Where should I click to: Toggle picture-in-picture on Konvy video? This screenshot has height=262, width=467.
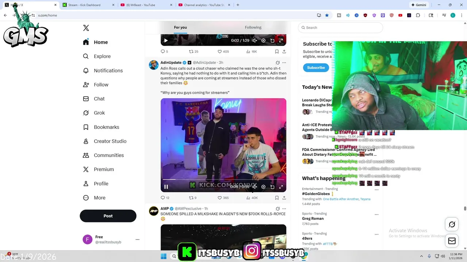click(x=272, y=187)
